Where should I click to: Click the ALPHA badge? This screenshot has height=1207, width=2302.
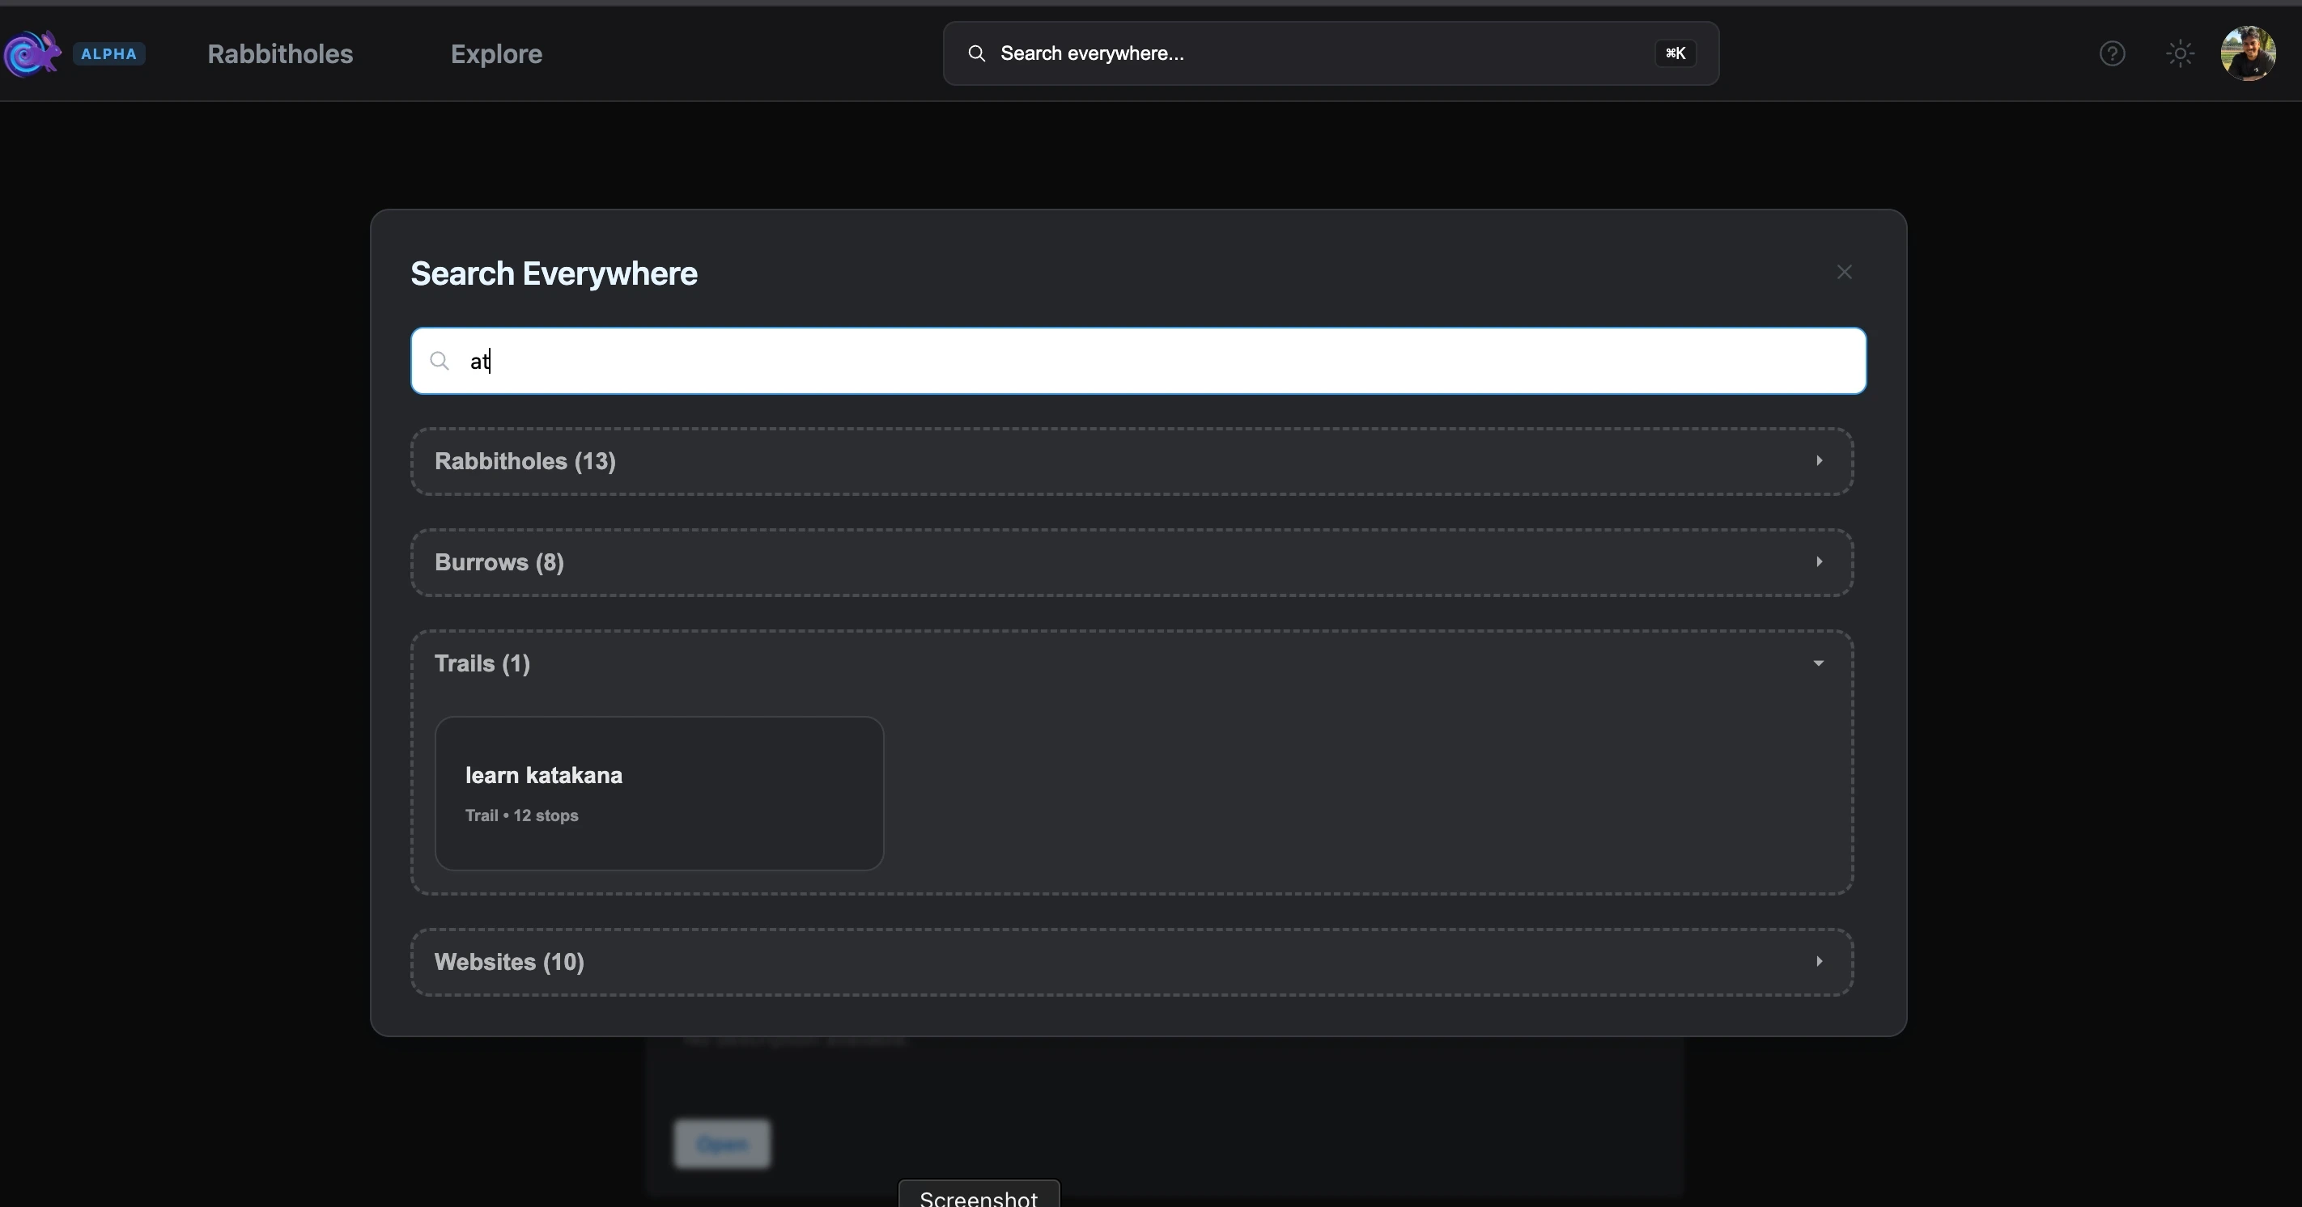click(108, 53)
